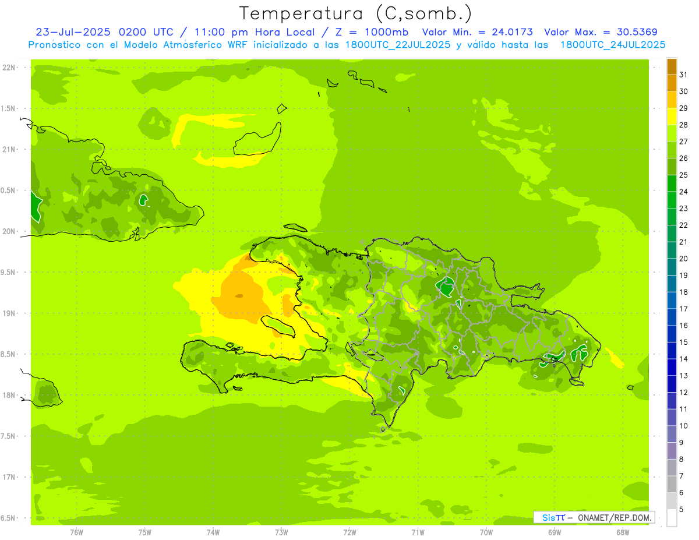Screen dimensions: 699x540
Task: Click the 'Z = 1000mb' pressure level text
Action: [x=371, y=31]
